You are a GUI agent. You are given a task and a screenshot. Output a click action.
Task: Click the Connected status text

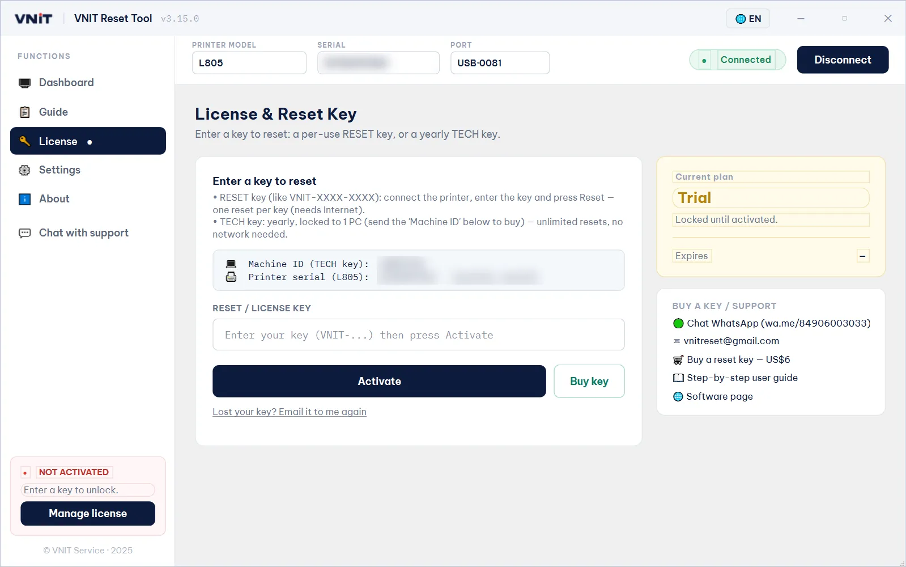point(746,60)
